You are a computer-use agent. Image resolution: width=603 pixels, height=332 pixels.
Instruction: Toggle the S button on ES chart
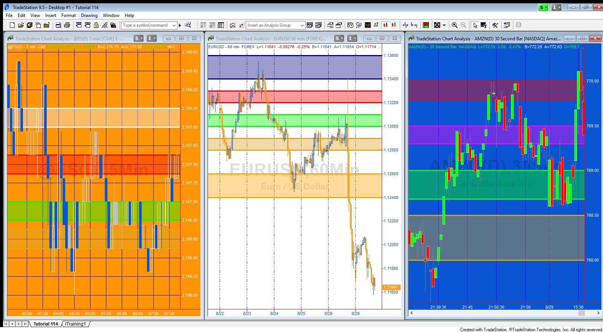[x=139, y=38]
